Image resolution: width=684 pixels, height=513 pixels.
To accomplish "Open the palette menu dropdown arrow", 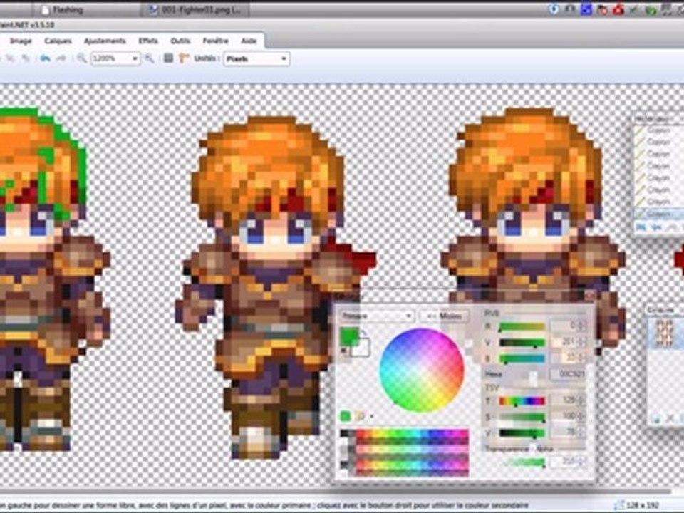I will tap(371, 417).
